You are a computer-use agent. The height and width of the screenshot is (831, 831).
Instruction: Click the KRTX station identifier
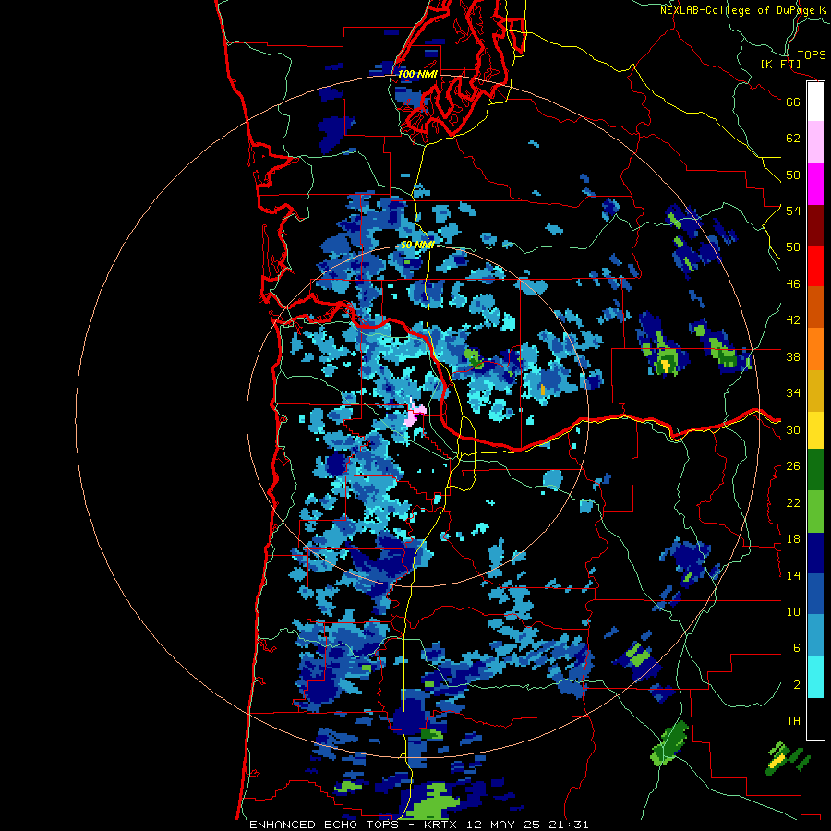[438, 825]
